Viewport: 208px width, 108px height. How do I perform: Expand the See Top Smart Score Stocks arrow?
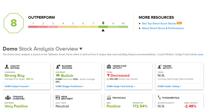pos(140,24)
